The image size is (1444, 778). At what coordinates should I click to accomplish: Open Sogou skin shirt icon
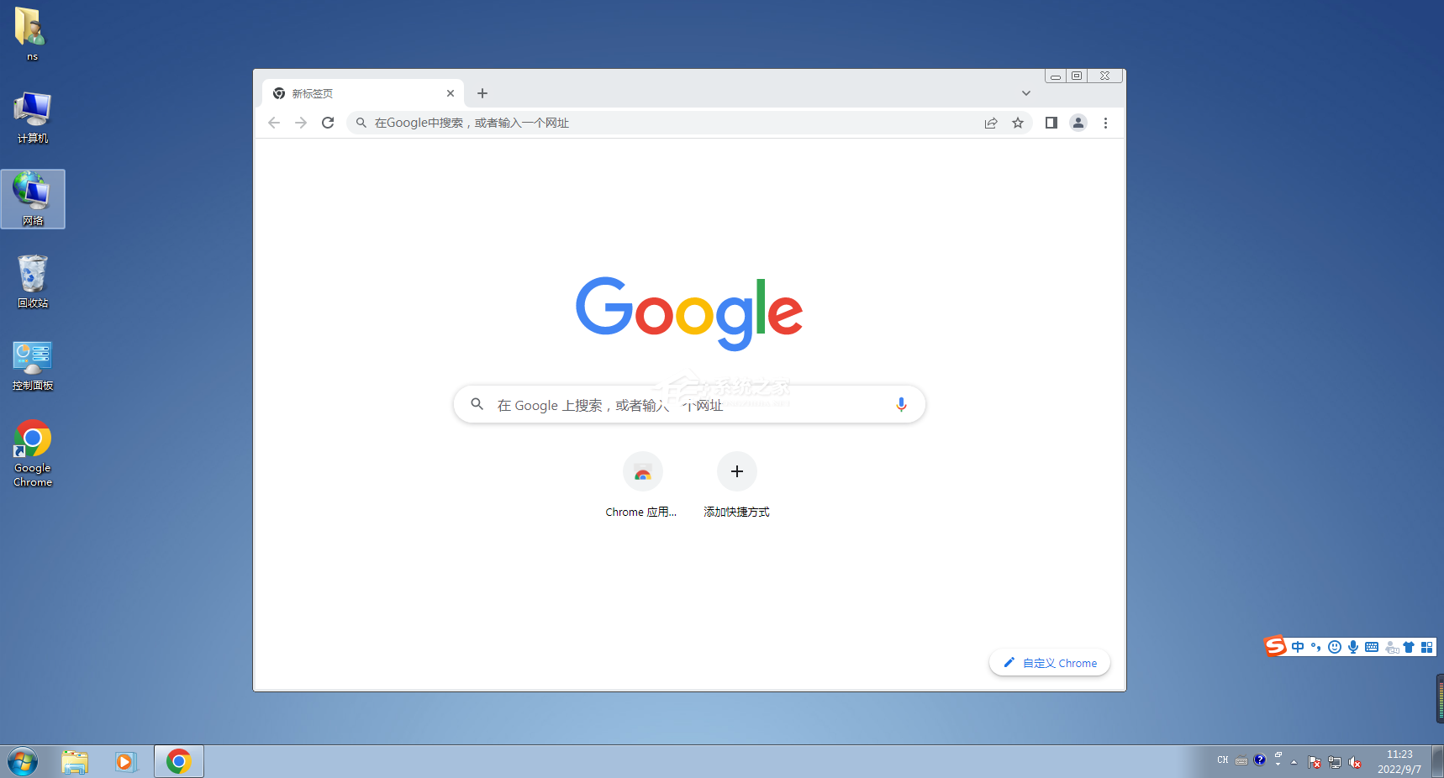[1409, 647]
